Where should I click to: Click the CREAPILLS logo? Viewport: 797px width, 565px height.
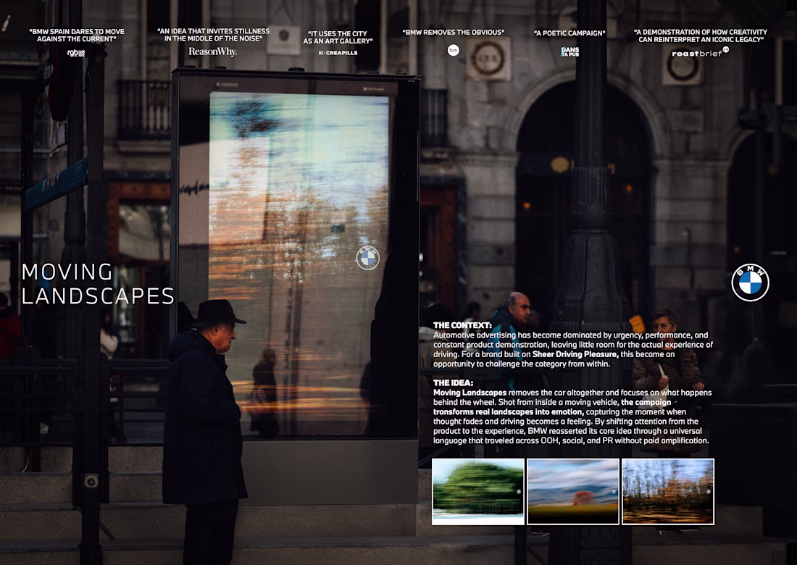pyautogui.click(x=338, y=53)
